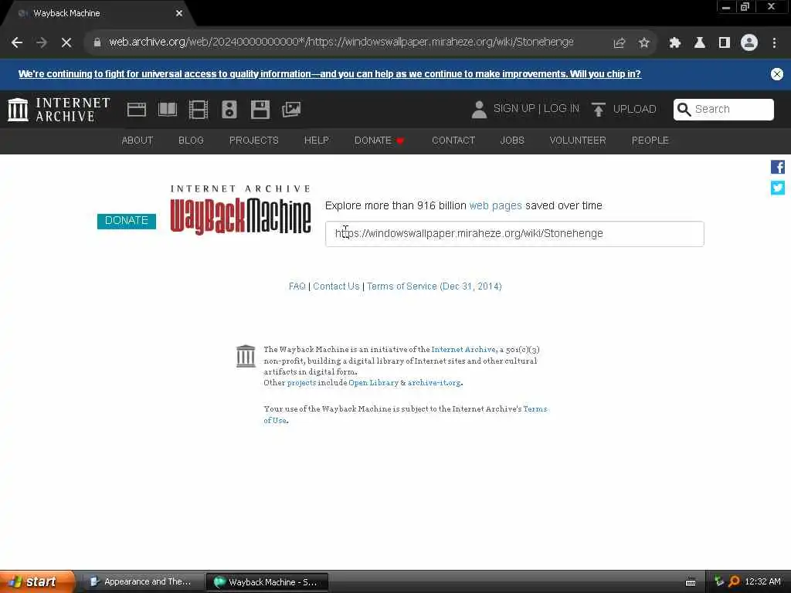Open the Contact Us link

coord(336,286)
